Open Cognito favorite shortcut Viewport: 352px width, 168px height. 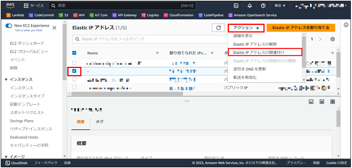click(x=150, y=15)
